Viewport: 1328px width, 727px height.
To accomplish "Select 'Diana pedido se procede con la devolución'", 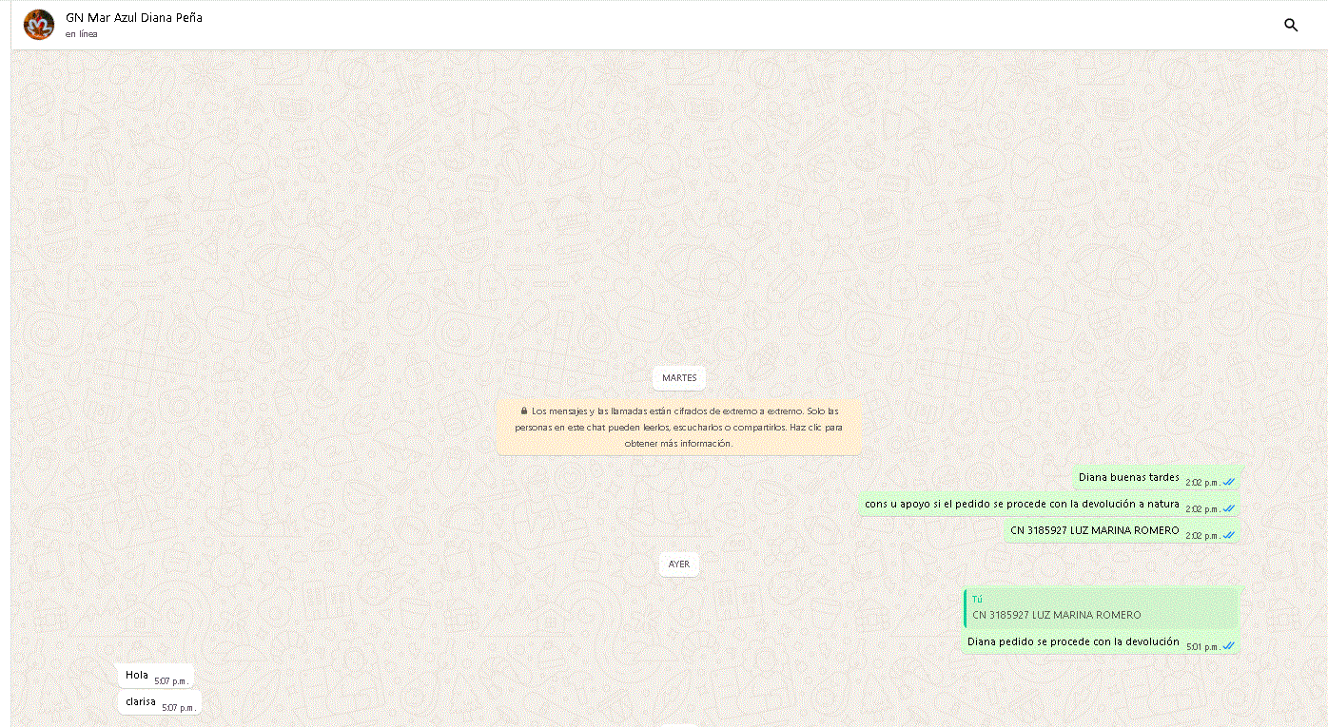I will click(x=1073, y=641).
